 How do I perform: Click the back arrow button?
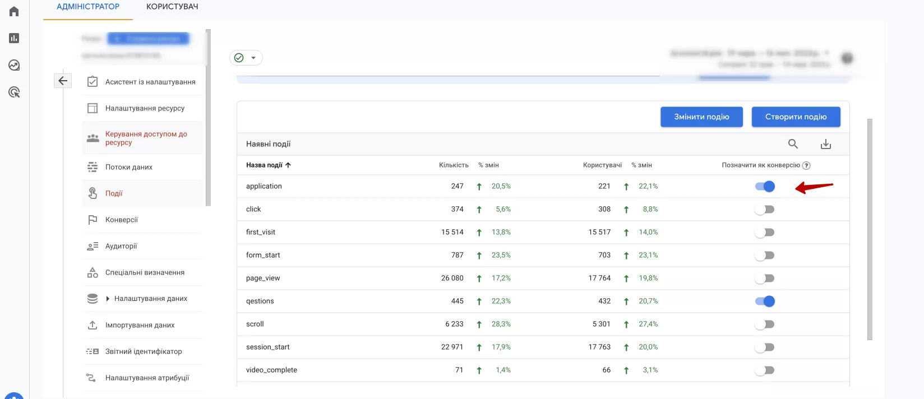[63, 81]
